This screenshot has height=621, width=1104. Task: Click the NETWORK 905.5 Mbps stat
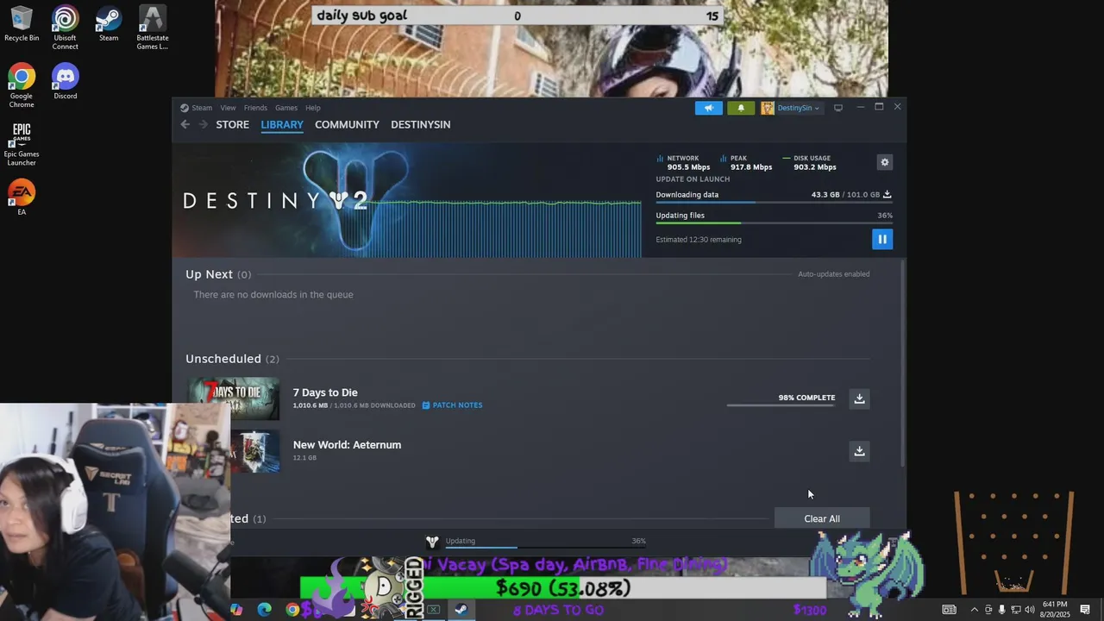(683, 163)
